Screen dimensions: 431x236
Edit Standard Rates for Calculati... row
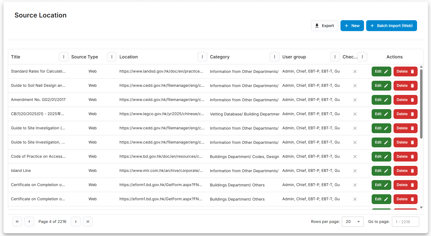click(382, 71)
